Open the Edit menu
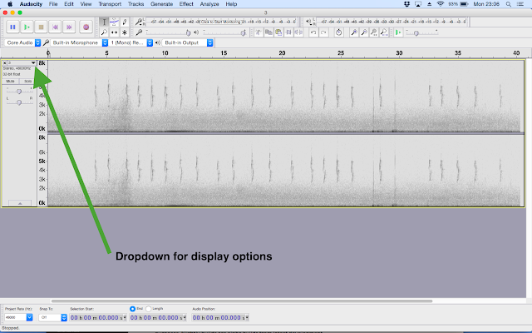The image size is (532, 333). tap(69, 4)
